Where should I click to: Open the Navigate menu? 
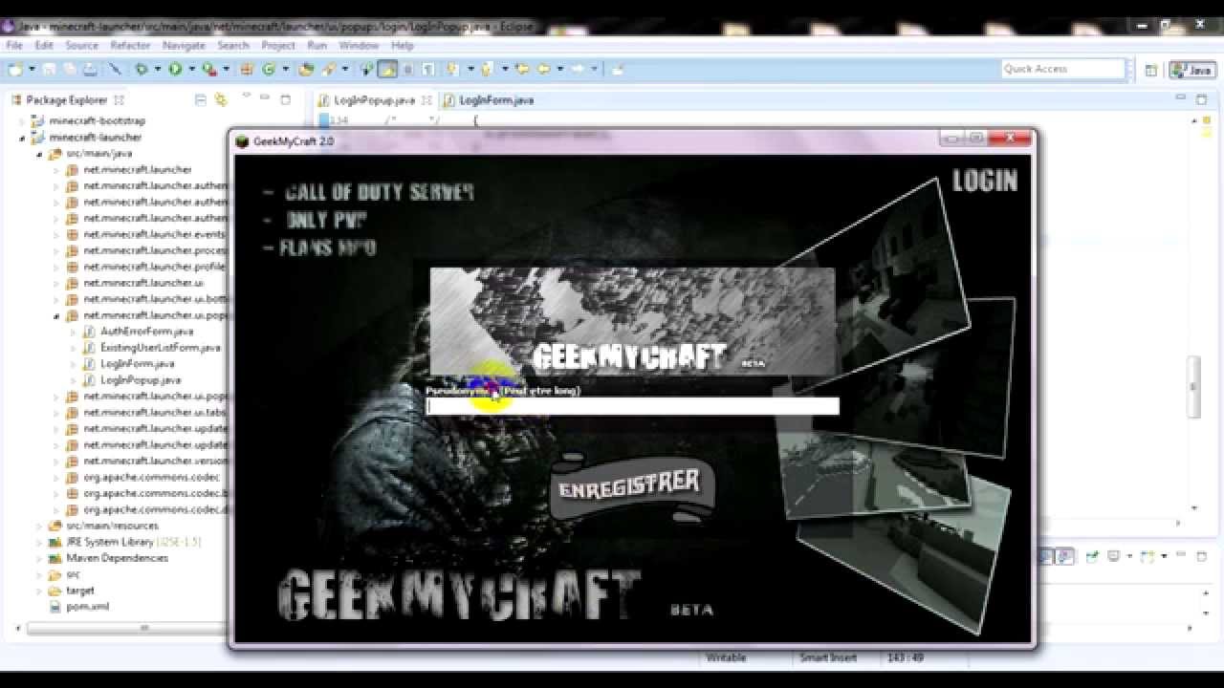tap(184, 45)
